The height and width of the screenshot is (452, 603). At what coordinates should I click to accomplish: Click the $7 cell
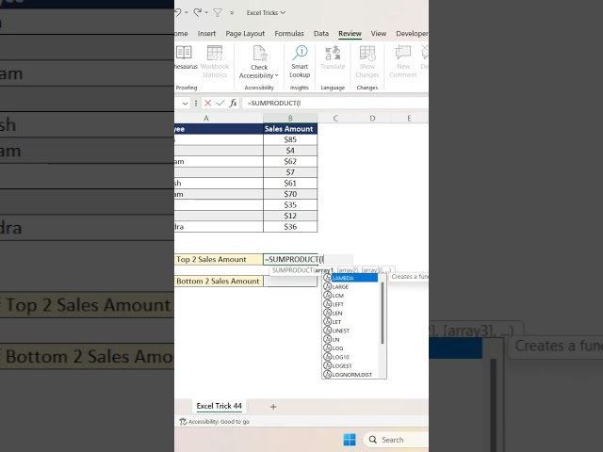click(x=290, y=172)
